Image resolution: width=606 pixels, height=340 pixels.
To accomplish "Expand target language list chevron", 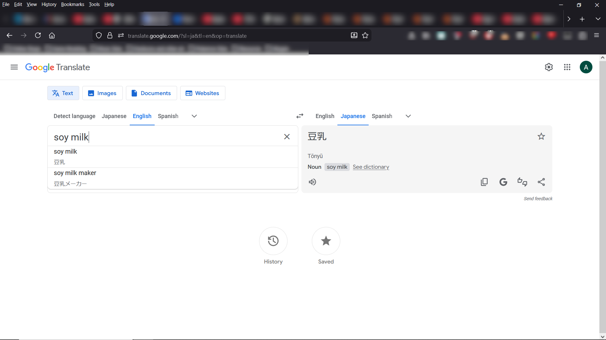I will tap(408, 116).
